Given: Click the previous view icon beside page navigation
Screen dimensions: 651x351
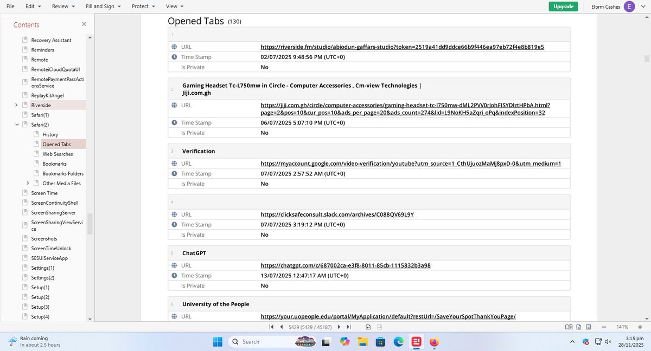Looking at the screenshot, I should (368, 327).
